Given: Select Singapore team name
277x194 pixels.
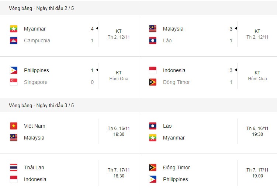Looking at the screenshot, I should (x=36, y=82).
